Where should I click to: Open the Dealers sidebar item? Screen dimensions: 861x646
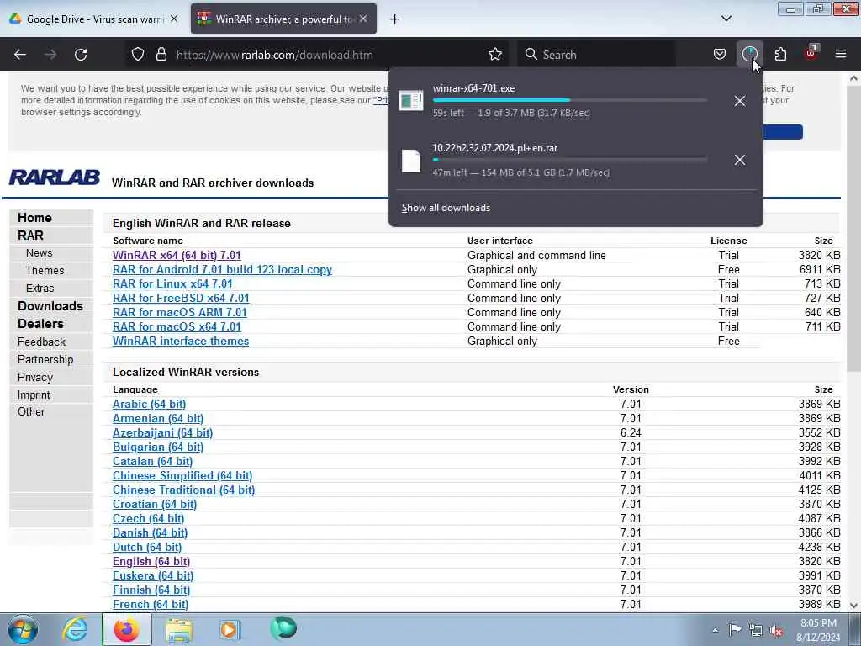(x=40, y=324)
